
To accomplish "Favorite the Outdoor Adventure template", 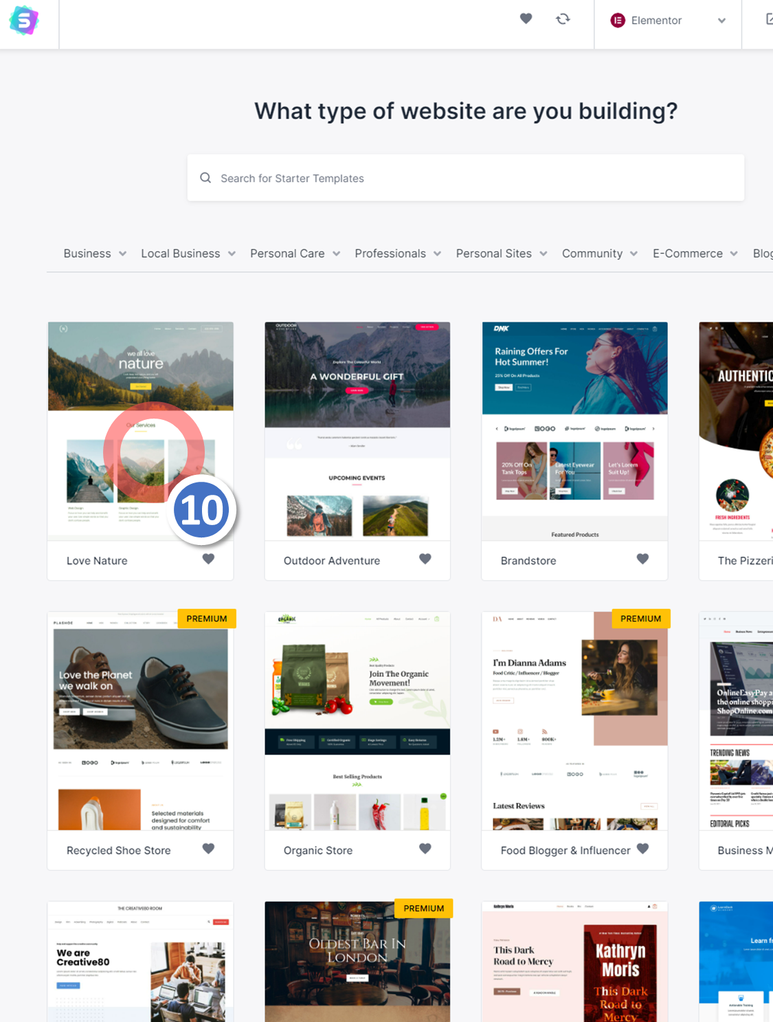I will [x=425, y=559].
